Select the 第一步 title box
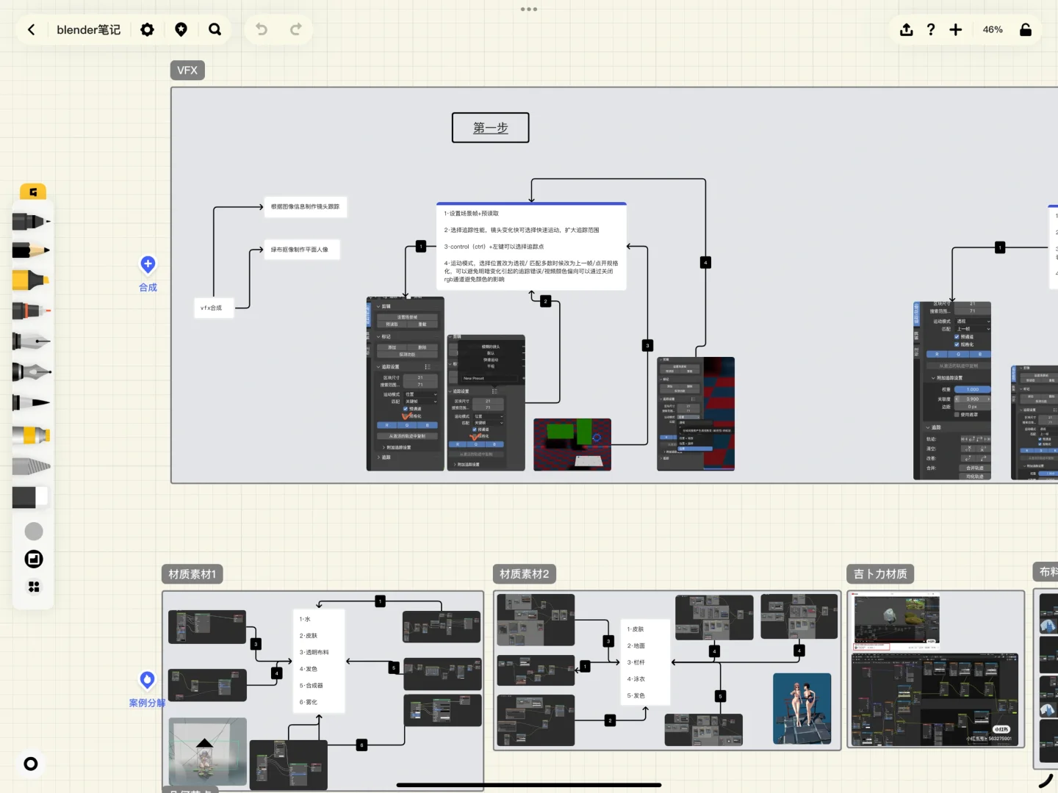 point(491,128)
